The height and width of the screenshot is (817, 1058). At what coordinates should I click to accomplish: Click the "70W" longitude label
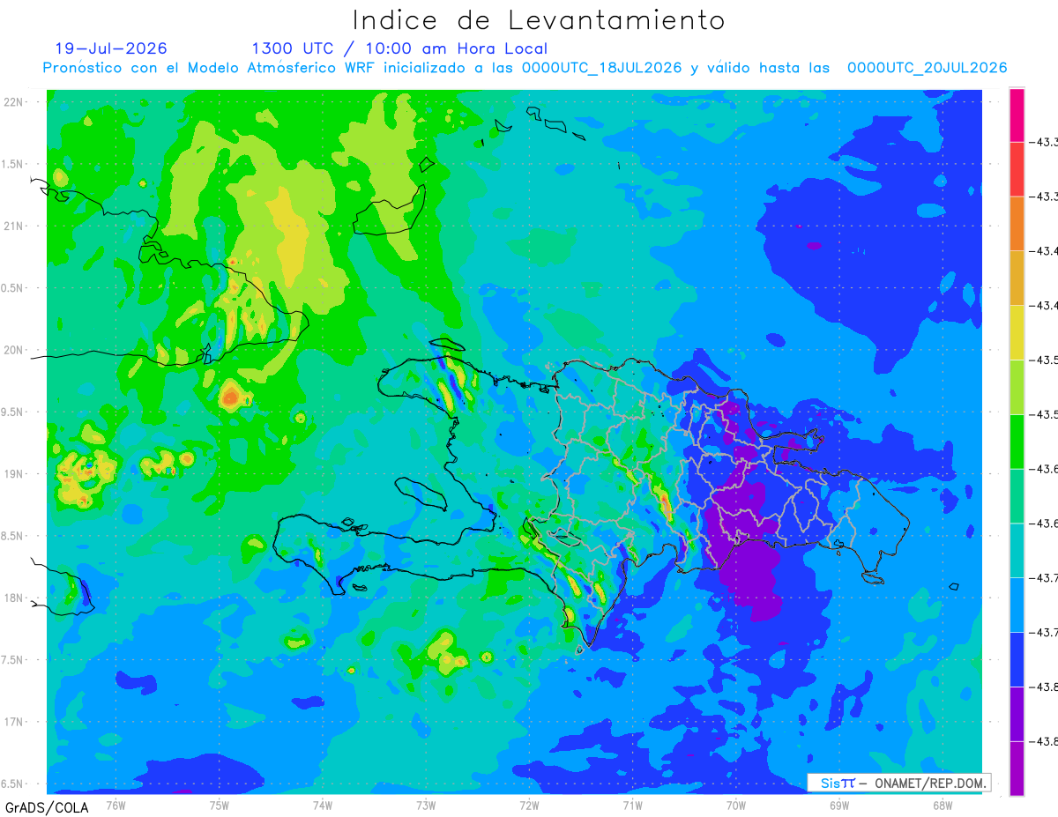click(x=735, y=805)
